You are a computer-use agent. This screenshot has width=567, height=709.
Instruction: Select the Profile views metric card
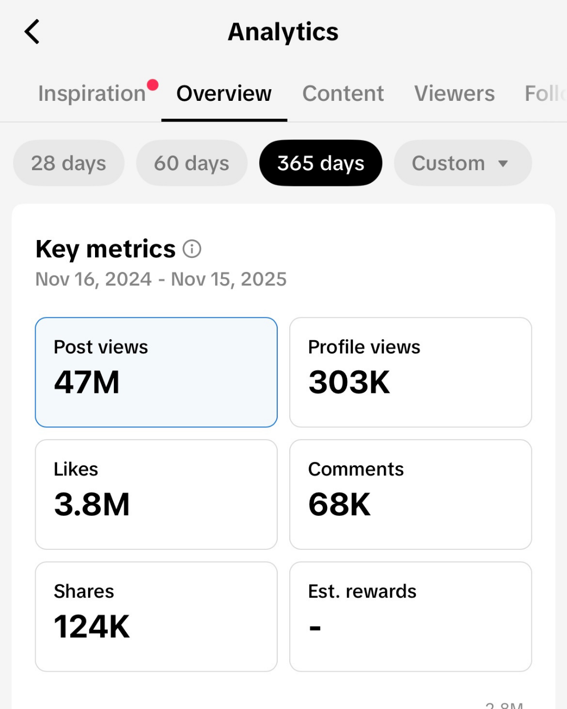[410, 371]
